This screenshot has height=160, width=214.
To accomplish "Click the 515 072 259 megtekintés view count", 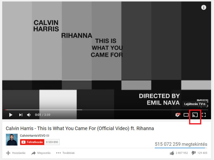I will 181,144.
